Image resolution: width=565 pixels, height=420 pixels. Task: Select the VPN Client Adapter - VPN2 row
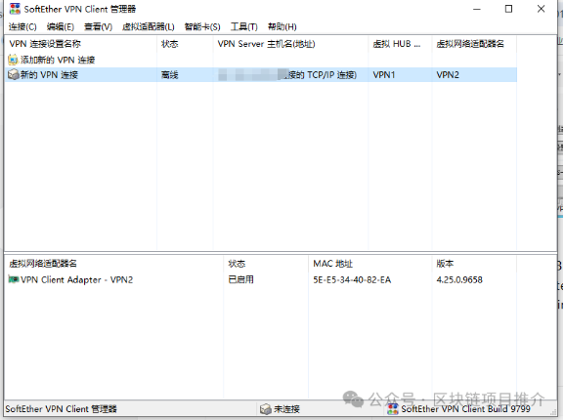pyautogui.click(x=261, y=279)
